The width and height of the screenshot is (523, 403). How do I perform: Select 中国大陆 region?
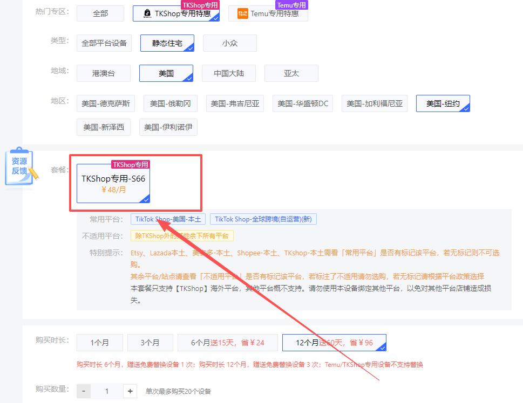pyautogui.click(x=229, y=73)
